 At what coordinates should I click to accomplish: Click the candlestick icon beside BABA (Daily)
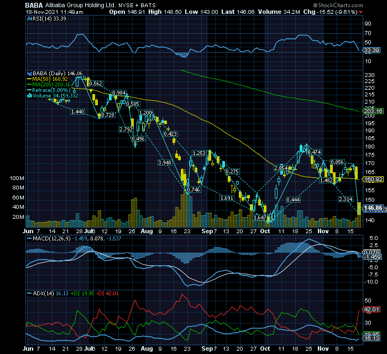[29, 74]
